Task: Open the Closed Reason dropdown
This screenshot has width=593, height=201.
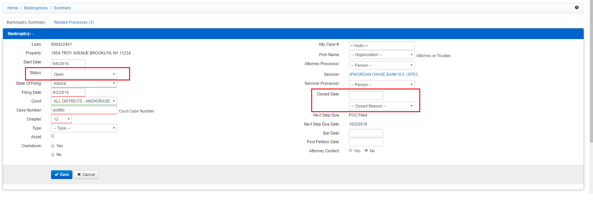Action: 382,106
